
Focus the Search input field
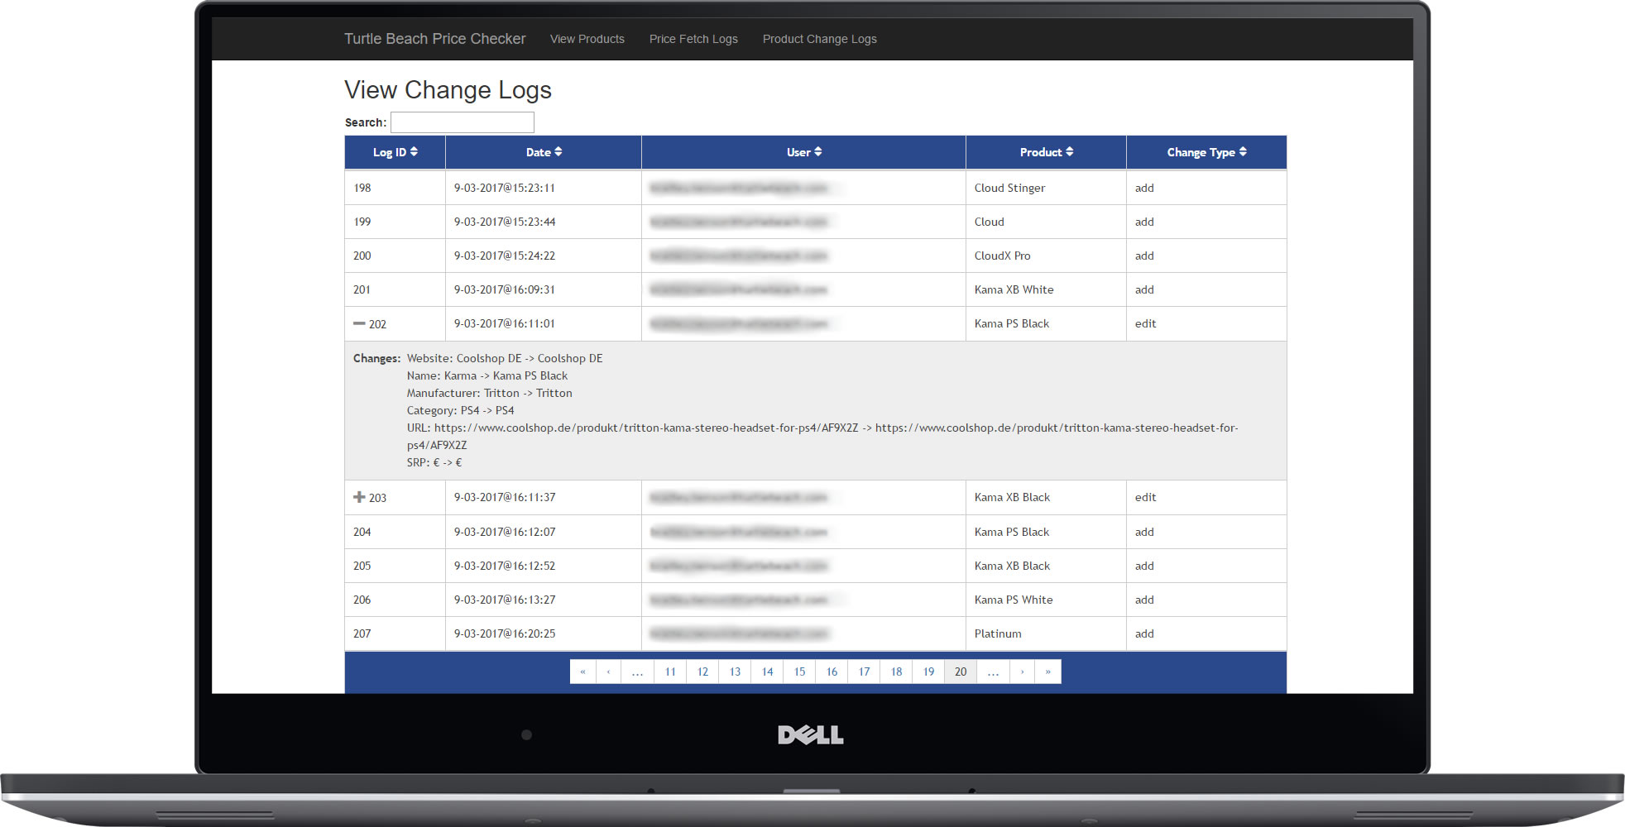tap(463, 122)
